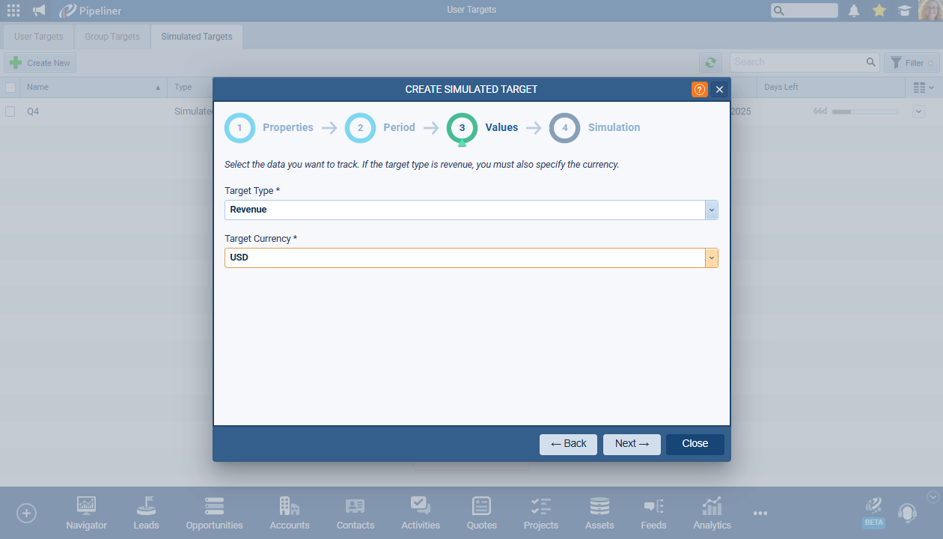The height and width of the screenshot is (539, 943).
Task: Open Opportunities from the bottom navigation
Action: click(x=214, y=514)
